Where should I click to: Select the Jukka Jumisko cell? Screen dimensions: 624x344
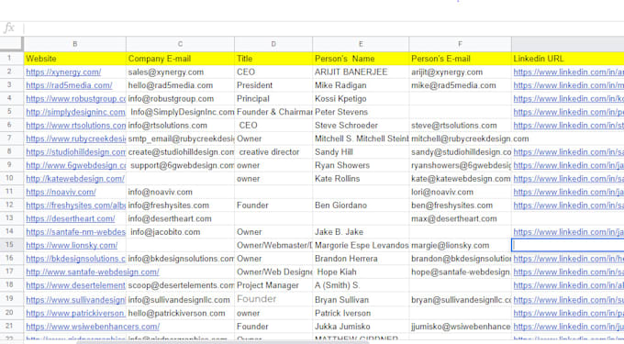[361, 327]
